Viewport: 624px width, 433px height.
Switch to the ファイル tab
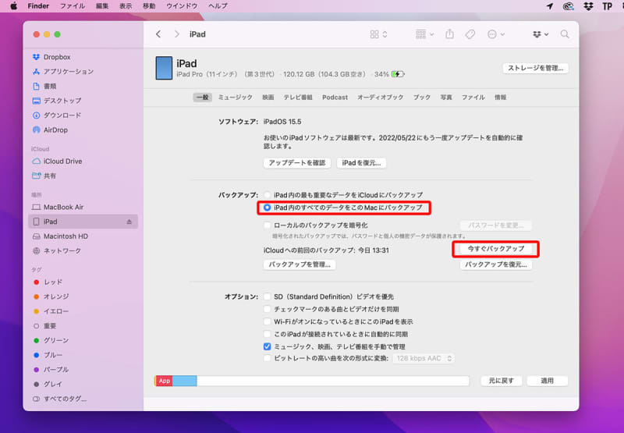point(473,97)
